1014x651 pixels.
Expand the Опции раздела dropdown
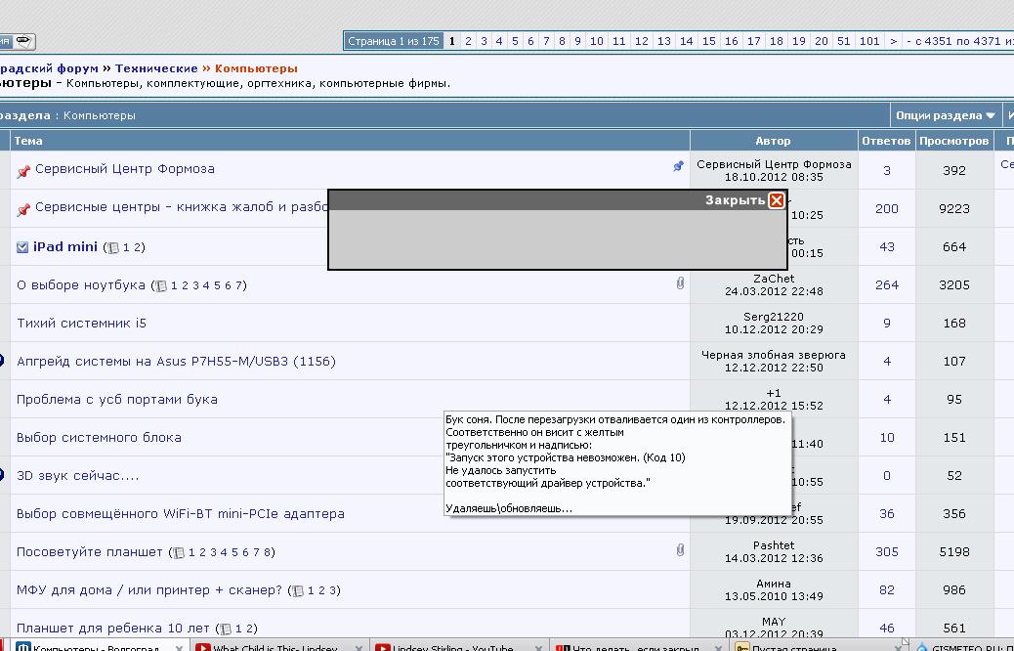click(946, 115)
